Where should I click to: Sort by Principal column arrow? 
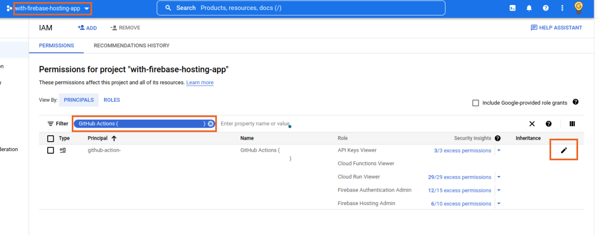click(114, 138)
